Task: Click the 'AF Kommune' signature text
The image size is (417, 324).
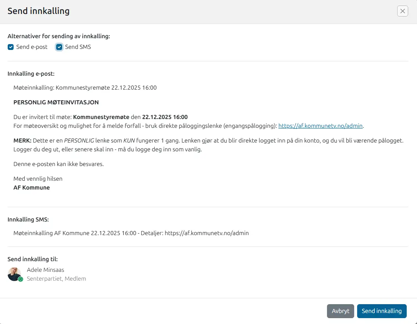Action: click(31, 188)
